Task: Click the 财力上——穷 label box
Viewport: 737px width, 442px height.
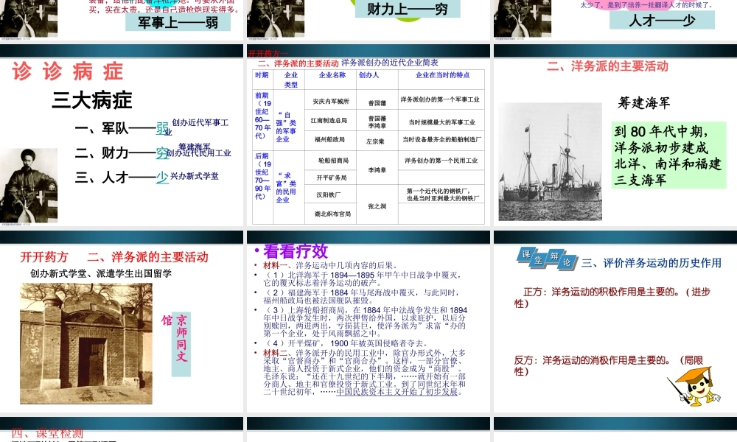Action: pyautogui.click(x=408, y=8)
